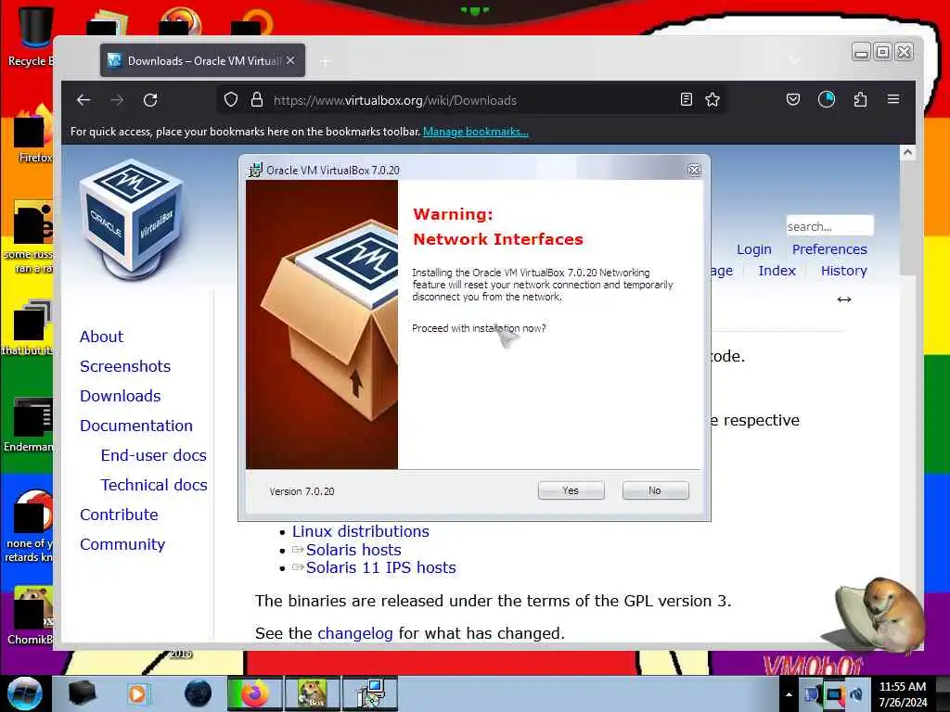Click the search box on the VirtualBox site

(829, 226)
